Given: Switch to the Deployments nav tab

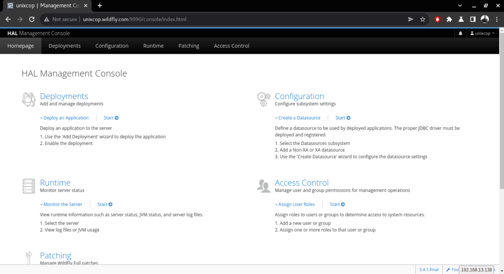Looking at the screenshot, I should (64, 46).
